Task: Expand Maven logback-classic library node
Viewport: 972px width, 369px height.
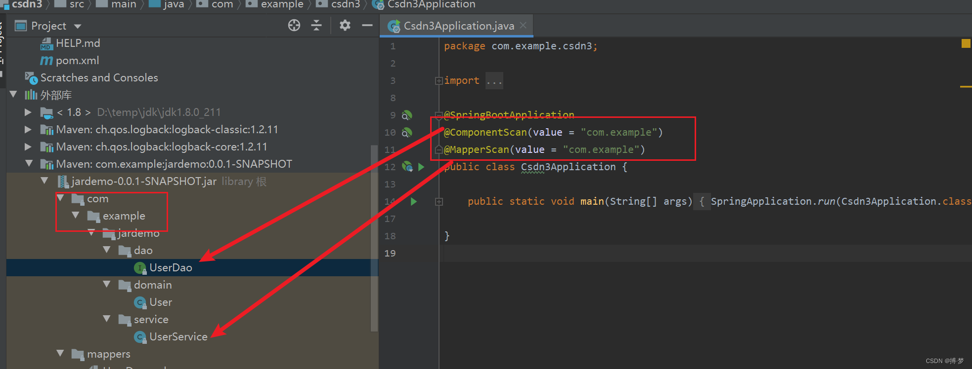Action: (28, 130)
